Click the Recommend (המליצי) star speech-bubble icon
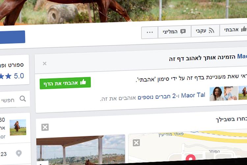 [183, 31]
